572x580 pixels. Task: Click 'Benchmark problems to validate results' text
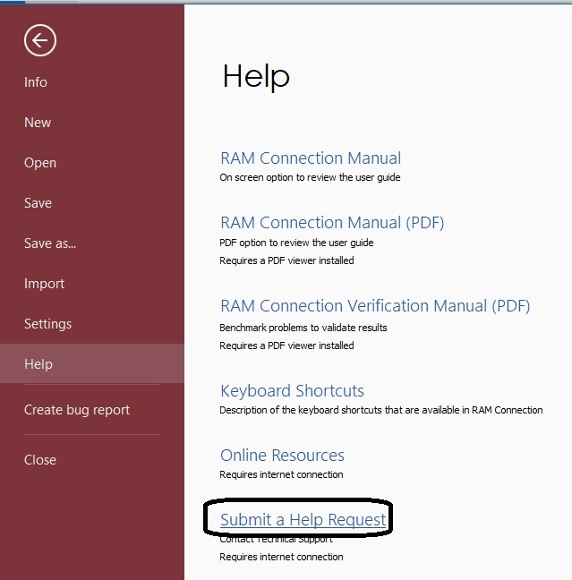303,328
